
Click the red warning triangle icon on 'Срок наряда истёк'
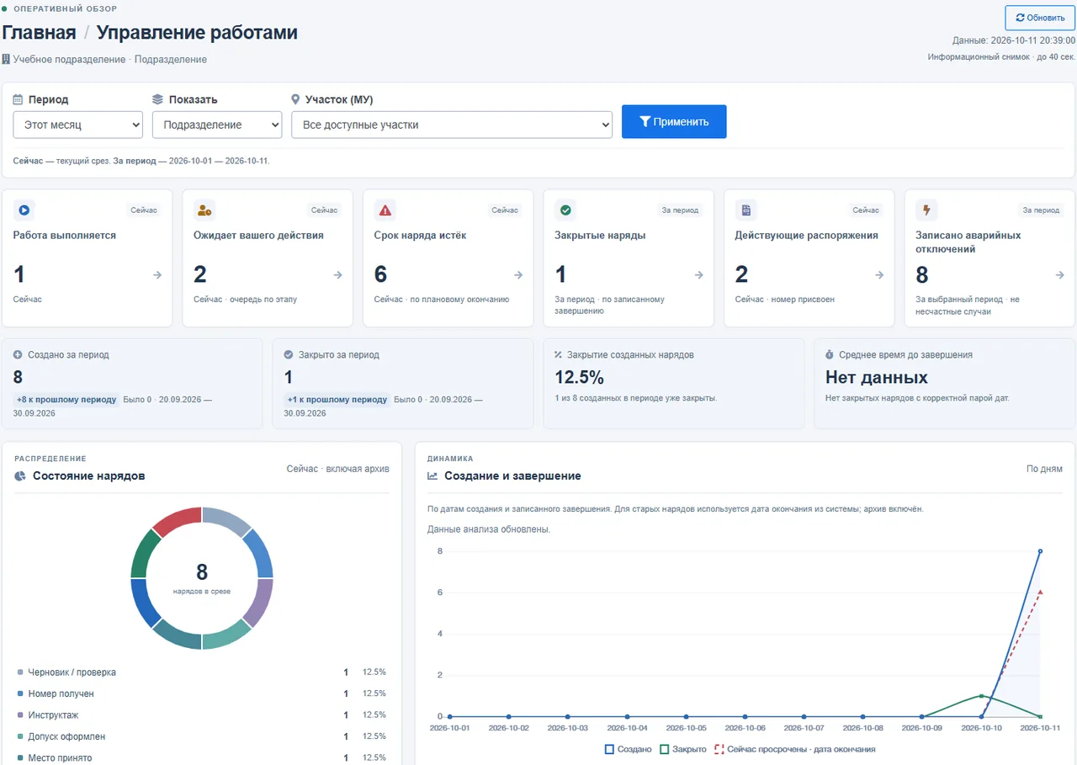(385, 210)
